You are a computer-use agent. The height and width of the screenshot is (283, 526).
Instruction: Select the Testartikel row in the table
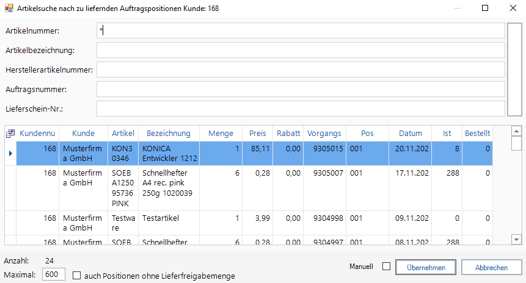(x=169, y=218)
